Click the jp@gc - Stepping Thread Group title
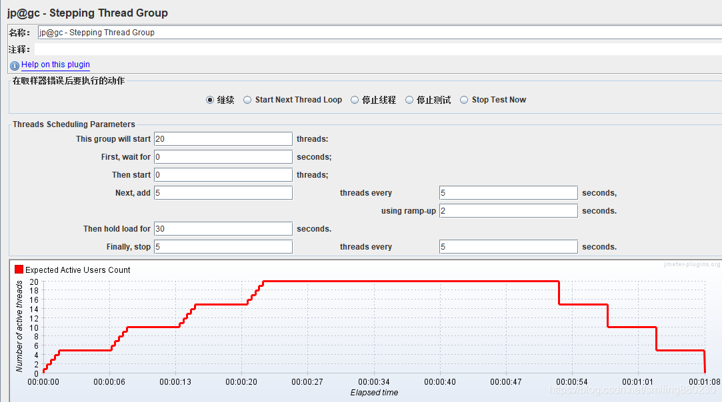722x402 pixels. [87, 13]
